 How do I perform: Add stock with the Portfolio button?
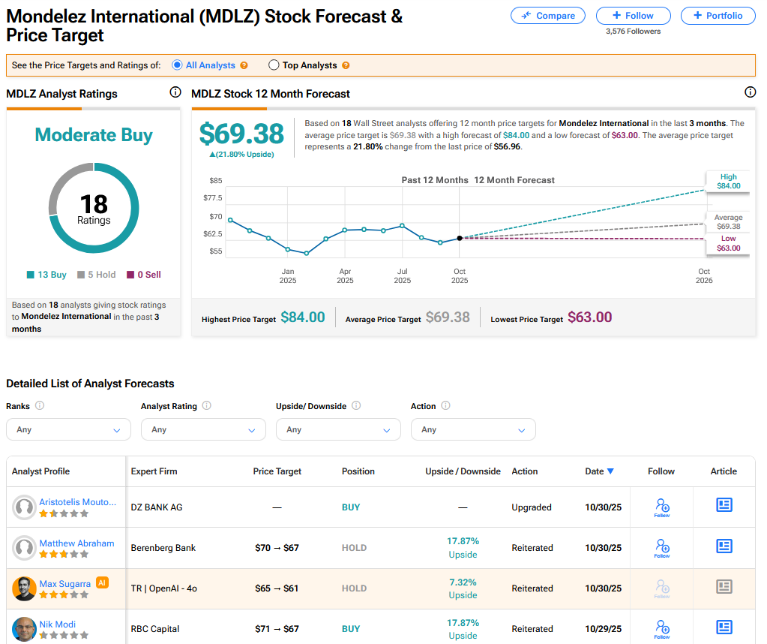(x=718, y=16)
